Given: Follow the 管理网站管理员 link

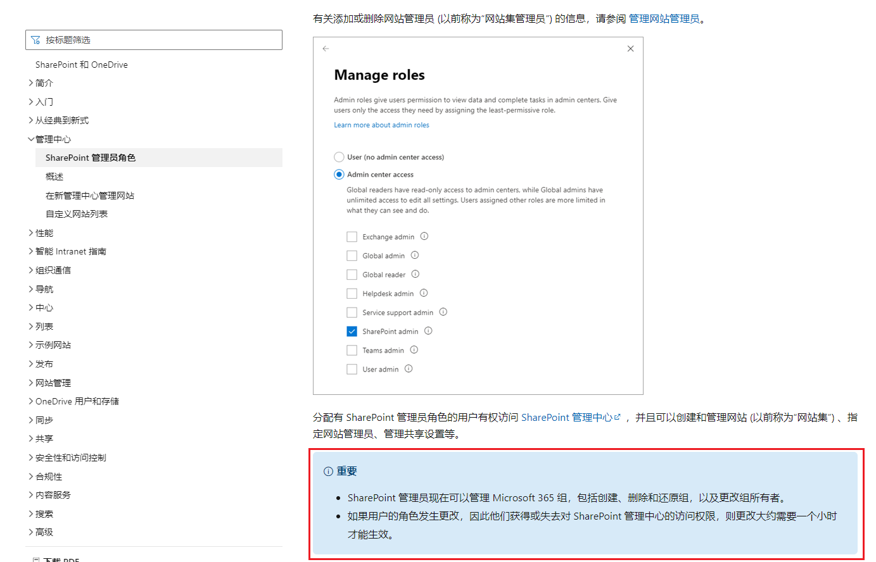Looking at the screenshot, I should pyautogui.click(x=664, y=19).
